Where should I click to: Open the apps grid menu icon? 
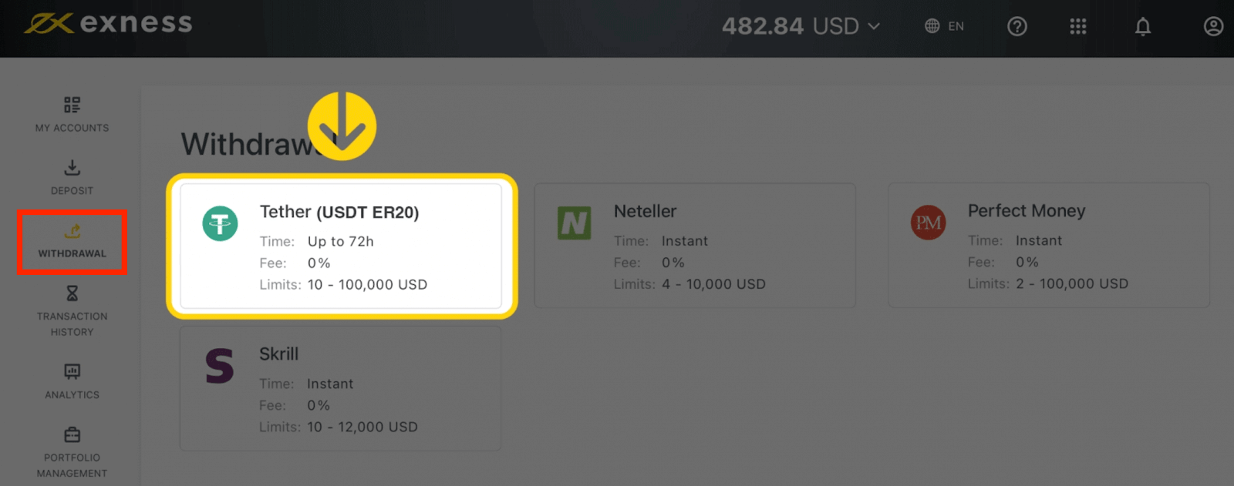[1078, 27]
